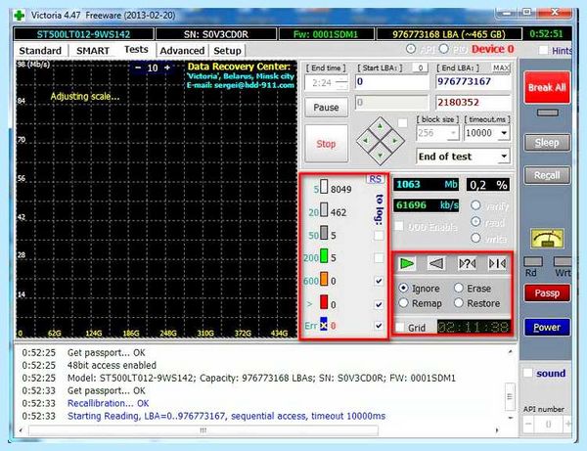Click the plus icon next to scale 10
Viewport: 587px width, 451px height.
167,68
